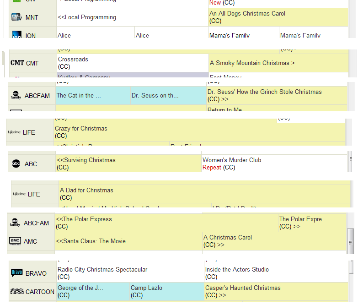
Task: Open Inside the Actors Studio listing
Action: tap(276, 273)
